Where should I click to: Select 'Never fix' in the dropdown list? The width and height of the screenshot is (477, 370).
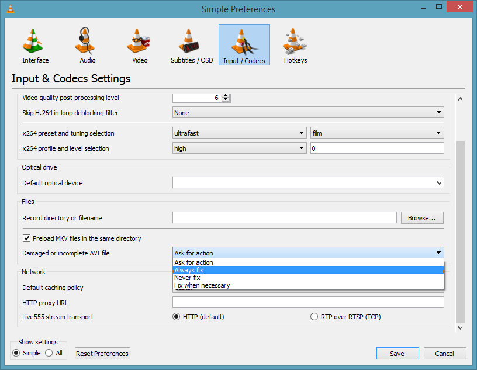point(308,278)
